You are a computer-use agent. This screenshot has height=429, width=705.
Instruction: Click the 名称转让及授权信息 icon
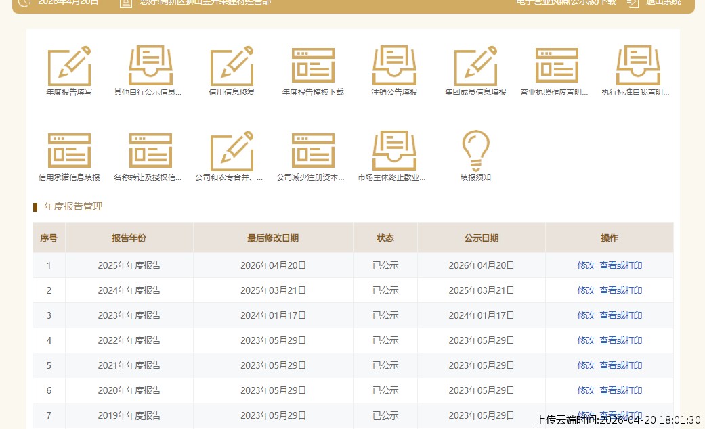[150, 152]
